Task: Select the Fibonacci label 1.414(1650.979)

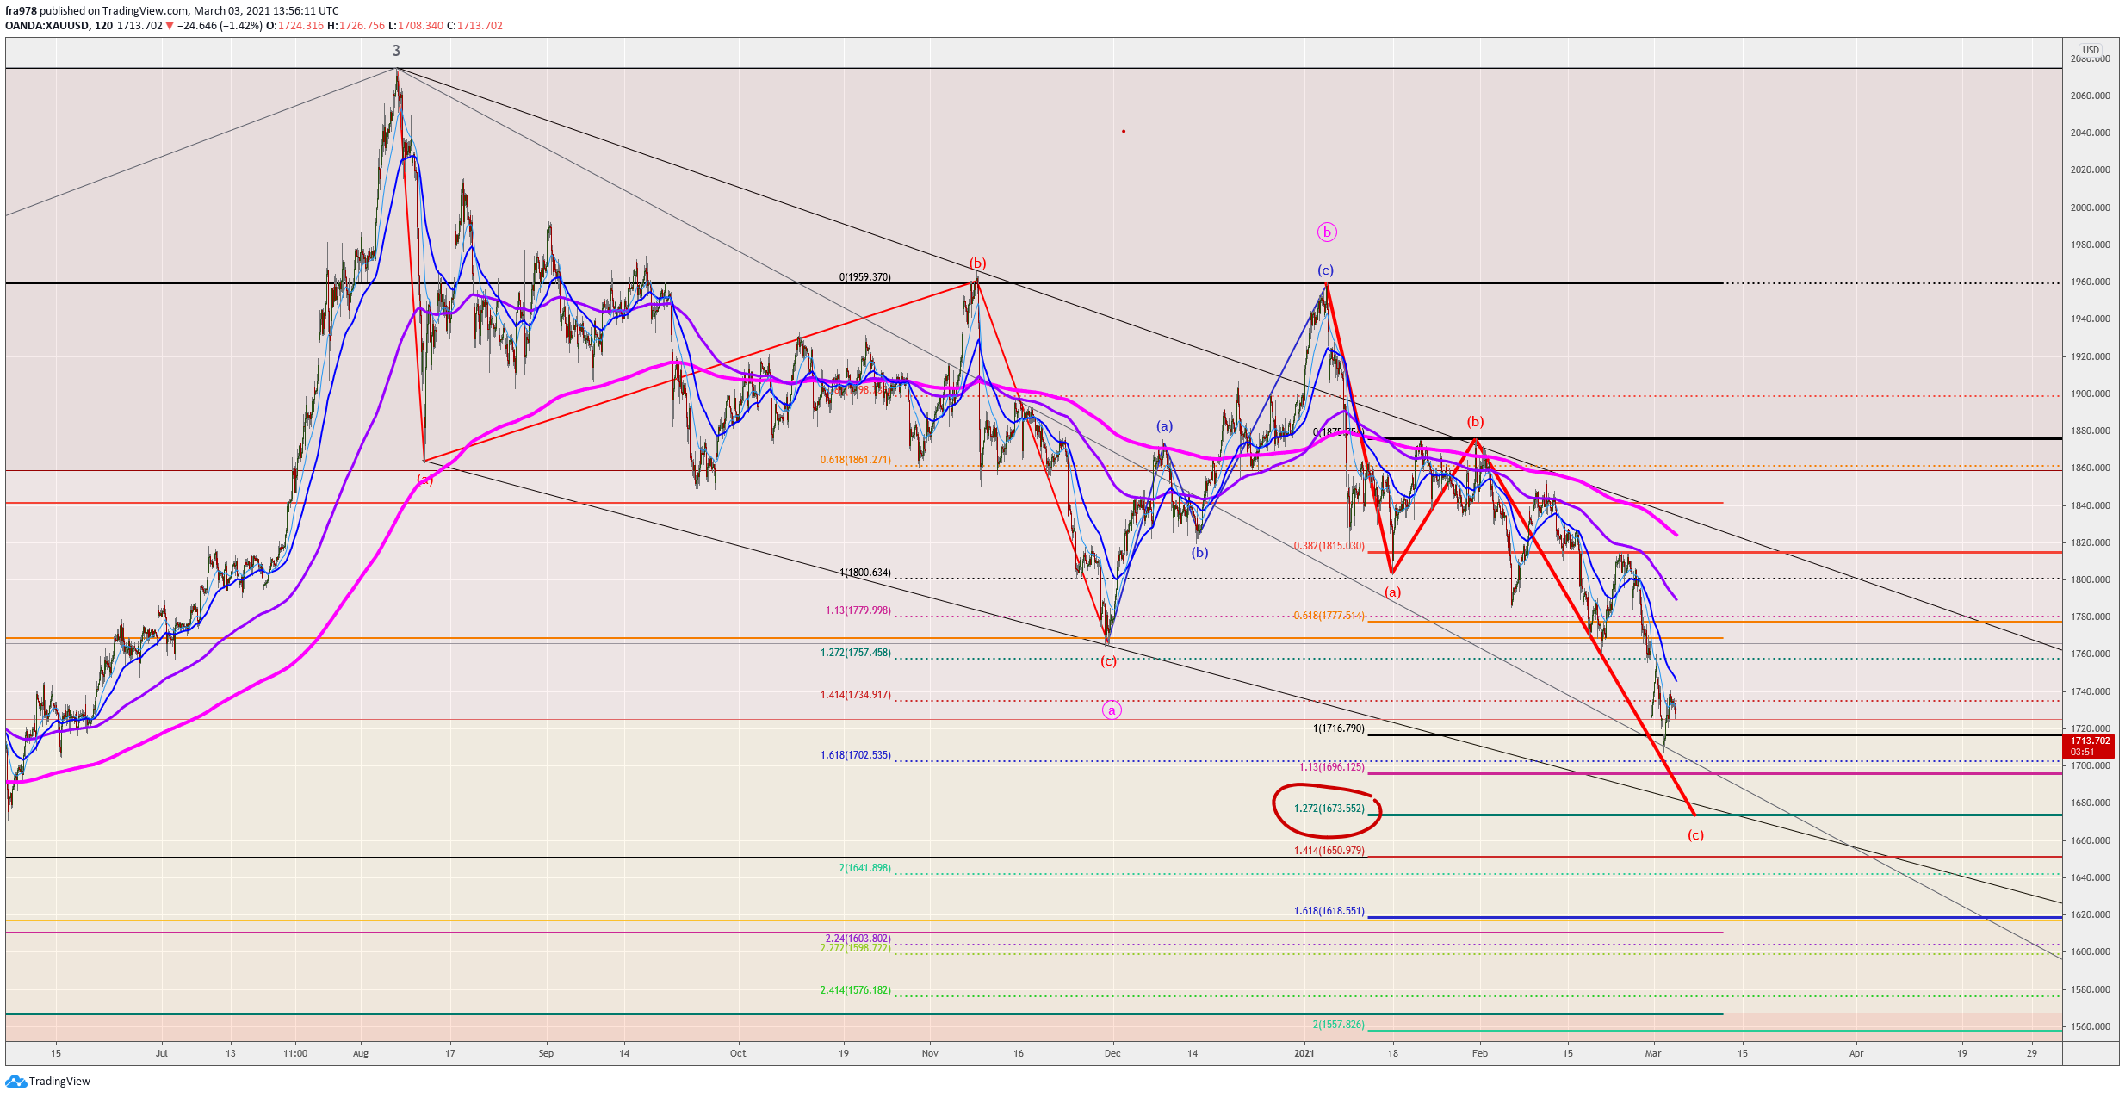Action: coord(1329,851)
